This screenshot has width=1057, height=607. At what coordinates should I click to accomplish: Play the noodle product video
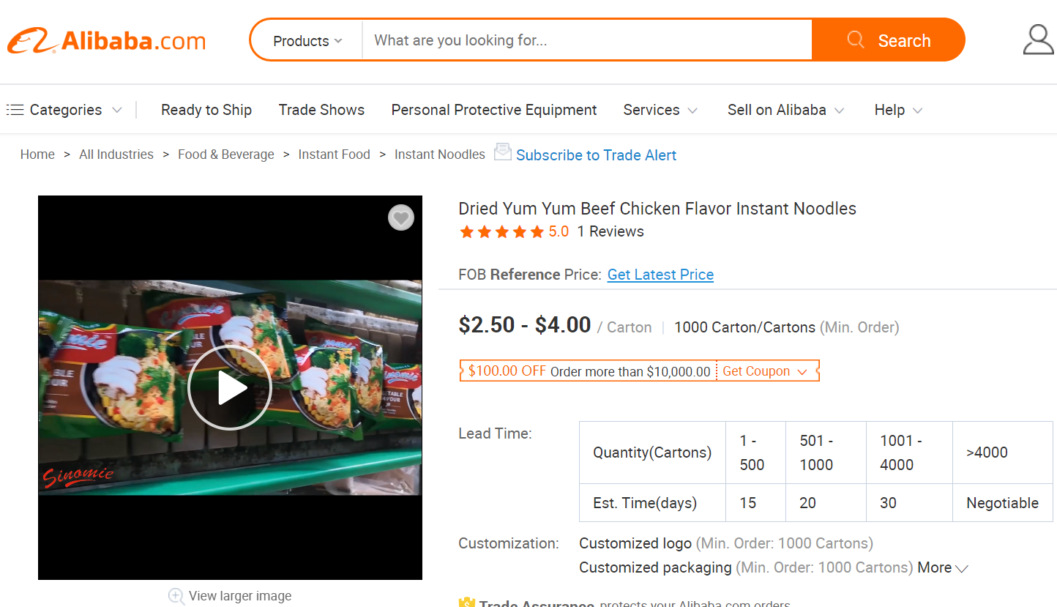pos(230,388)
